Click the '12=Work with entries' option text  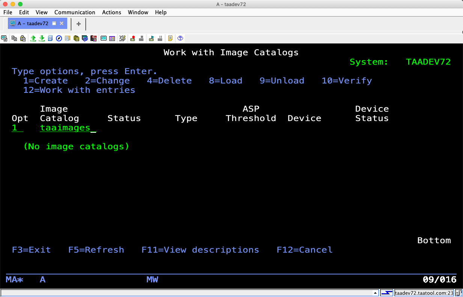pos(79,90)
